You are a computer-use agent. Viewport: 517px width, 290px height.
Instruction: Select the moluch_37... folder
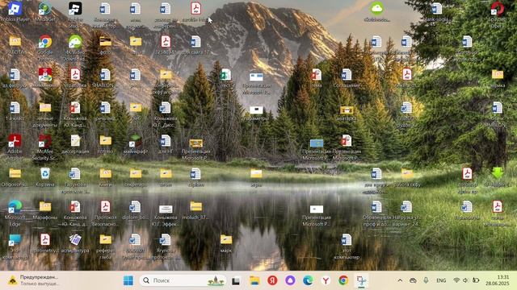tap(195, 206)
